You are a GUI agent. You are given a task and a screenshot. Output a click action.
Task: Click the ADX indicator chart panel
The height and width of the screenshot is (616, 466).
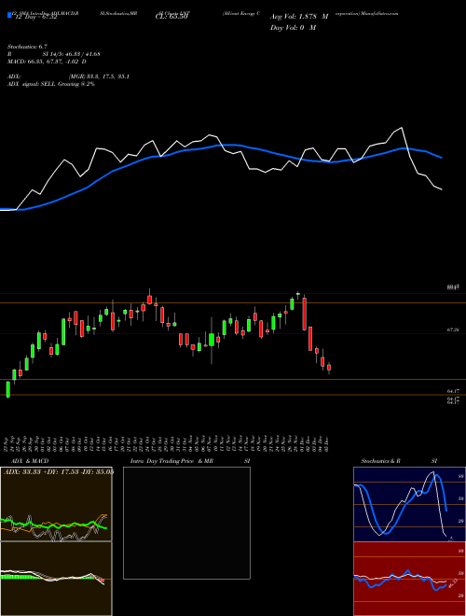tap(56, 504)
